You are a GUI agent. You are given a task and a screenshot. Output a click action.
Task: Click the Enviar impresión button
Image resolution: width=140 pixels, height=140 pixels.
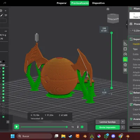point(107,127)
